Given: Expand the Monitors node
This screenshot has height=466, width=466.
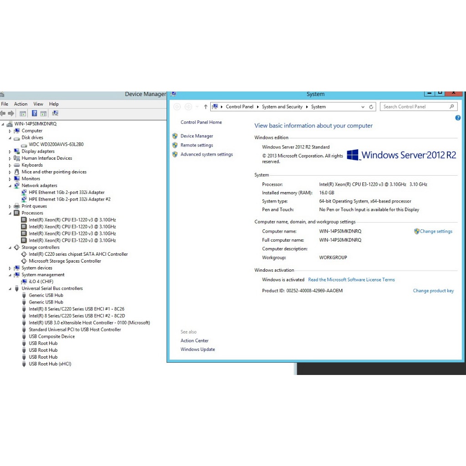Looking at the screenshot, I should point(10,179).
